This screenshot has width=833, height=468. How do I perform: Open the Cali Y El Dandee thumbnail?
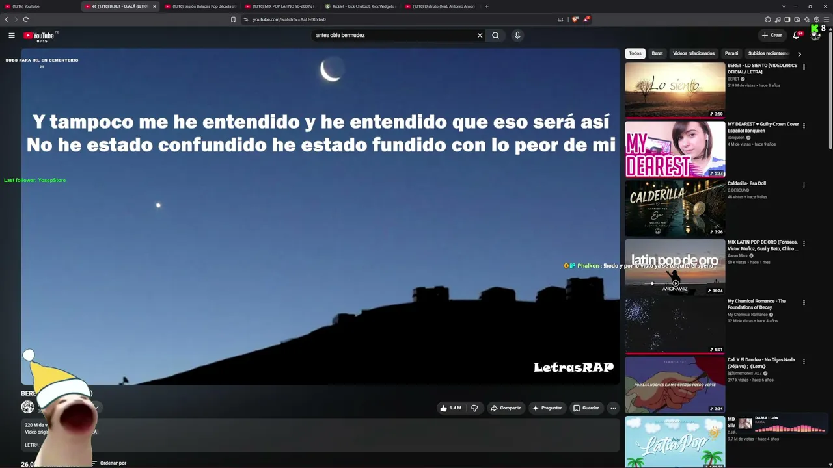pos(675,385)
